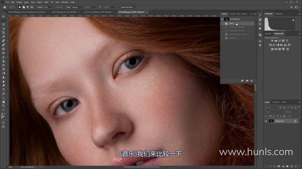
Task: Open the Image menu
Action: click(19, 2)
